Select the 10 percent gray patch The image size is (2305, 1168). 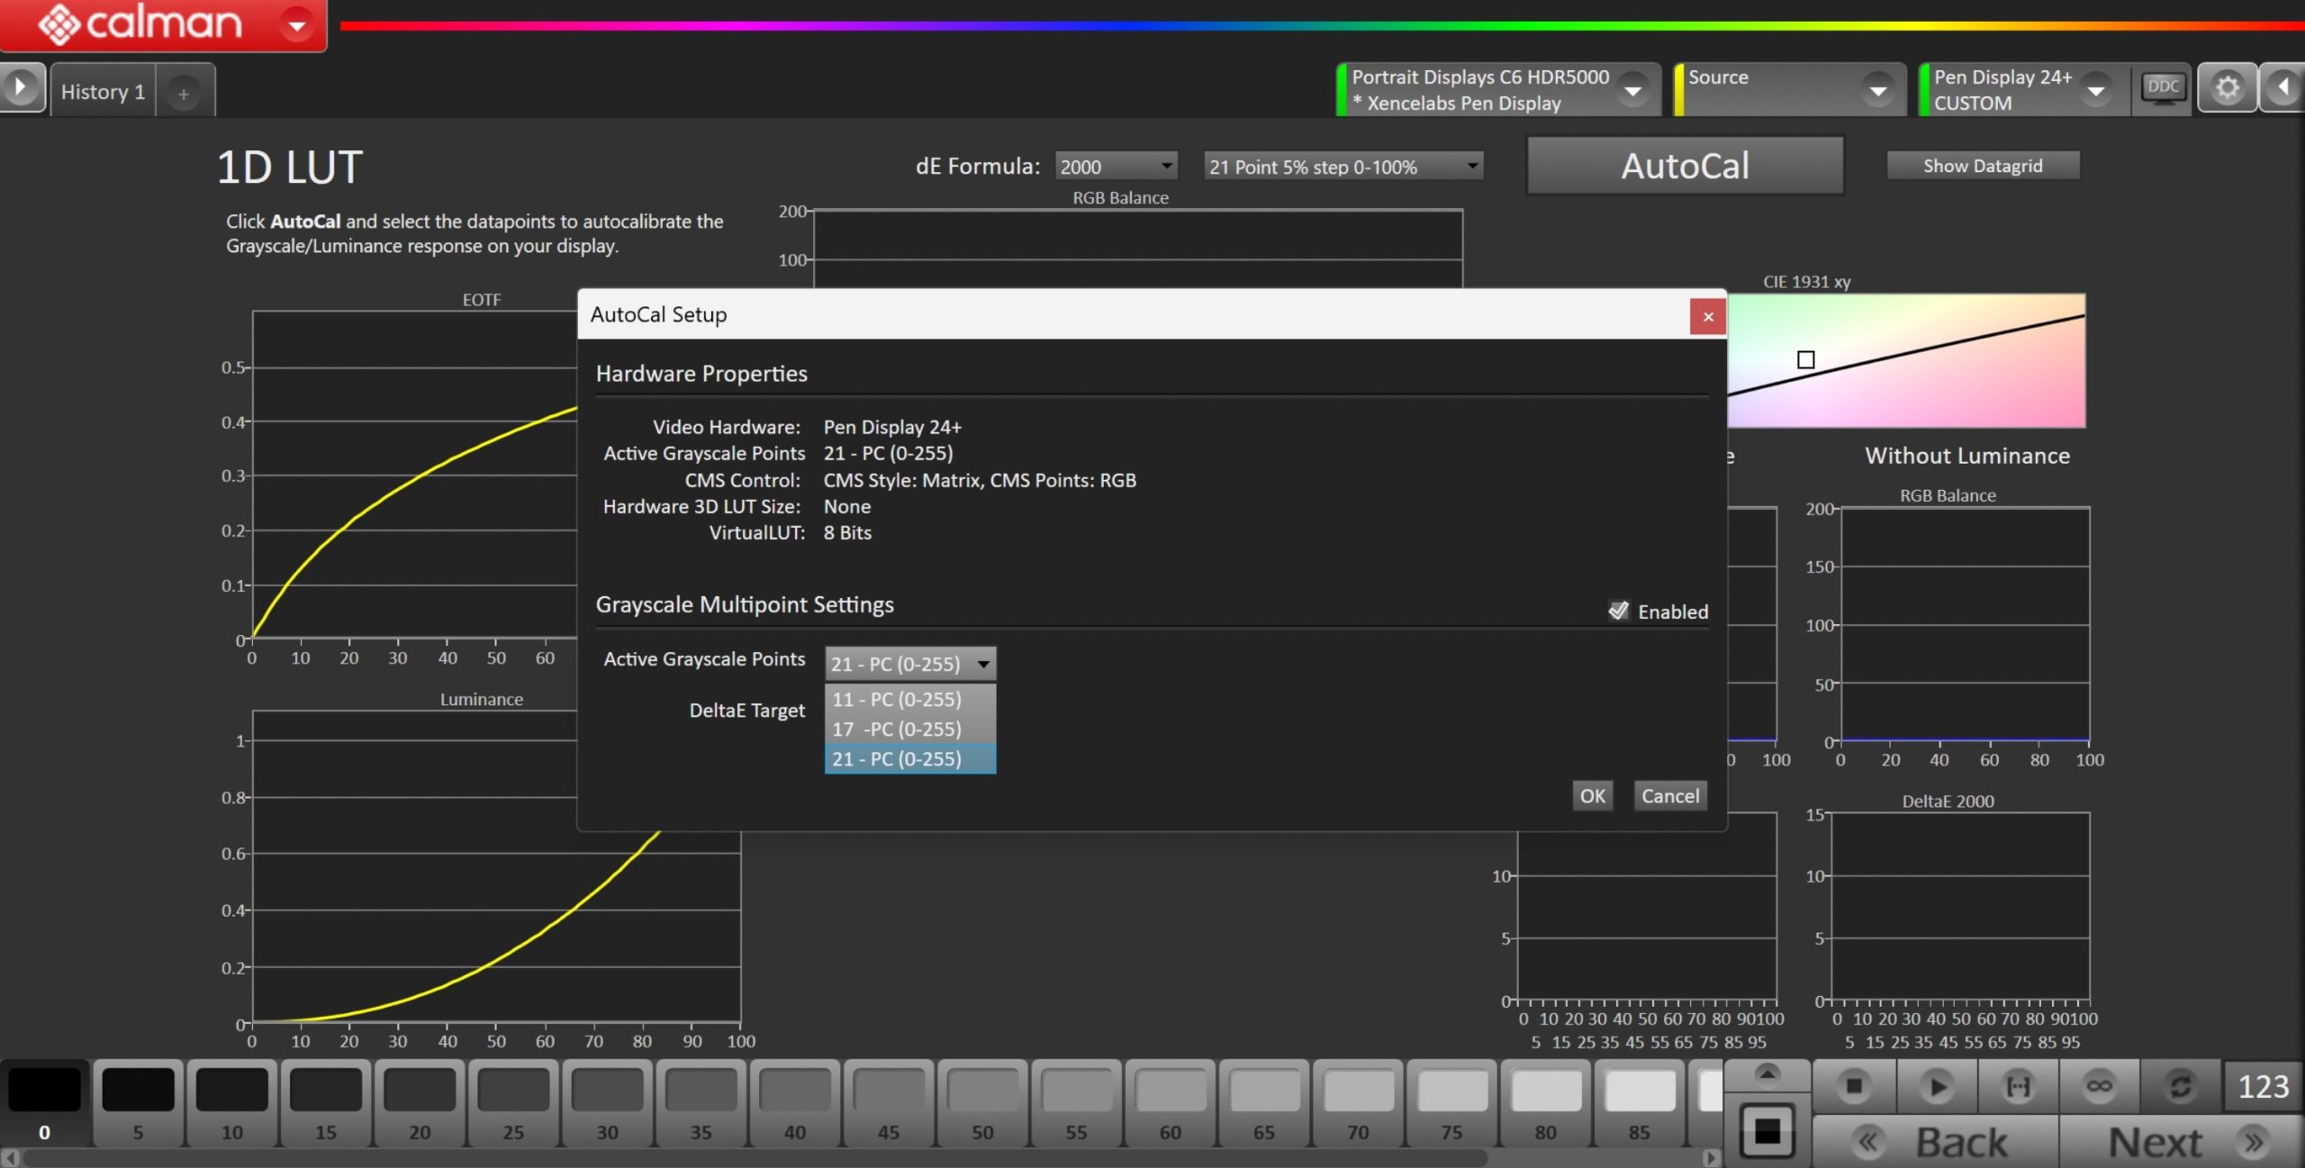click(x=231, y=1104)
